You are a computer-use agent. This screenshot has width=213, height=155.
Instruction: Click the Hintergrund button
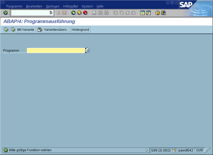point(80,30)
